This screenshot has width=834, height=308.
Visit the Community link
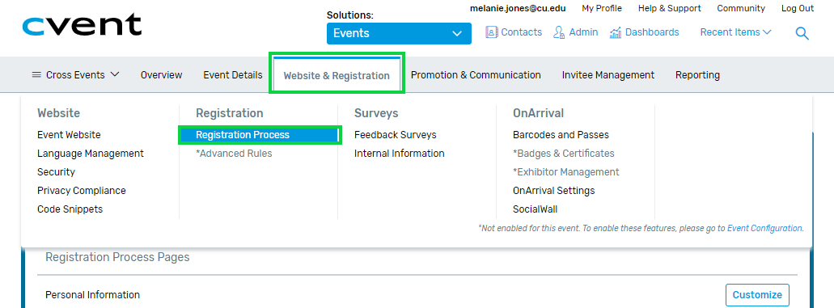[x=741, y=9]
